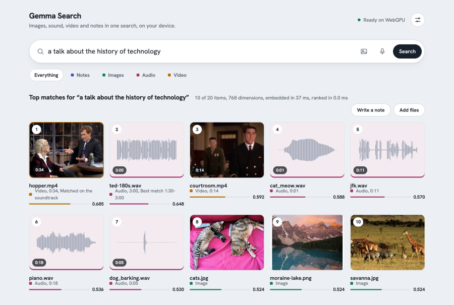Click the moraine-lake.png file name
The height and width of the screenshot is (305, 454).
point(291,278)
